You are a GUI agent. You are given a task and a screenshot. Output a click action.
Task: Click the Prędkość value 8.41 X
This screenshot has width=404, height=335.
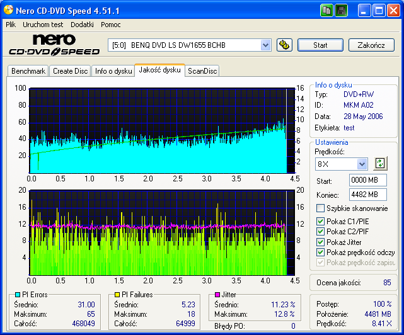pyautogui.click(x=381, y=324)
